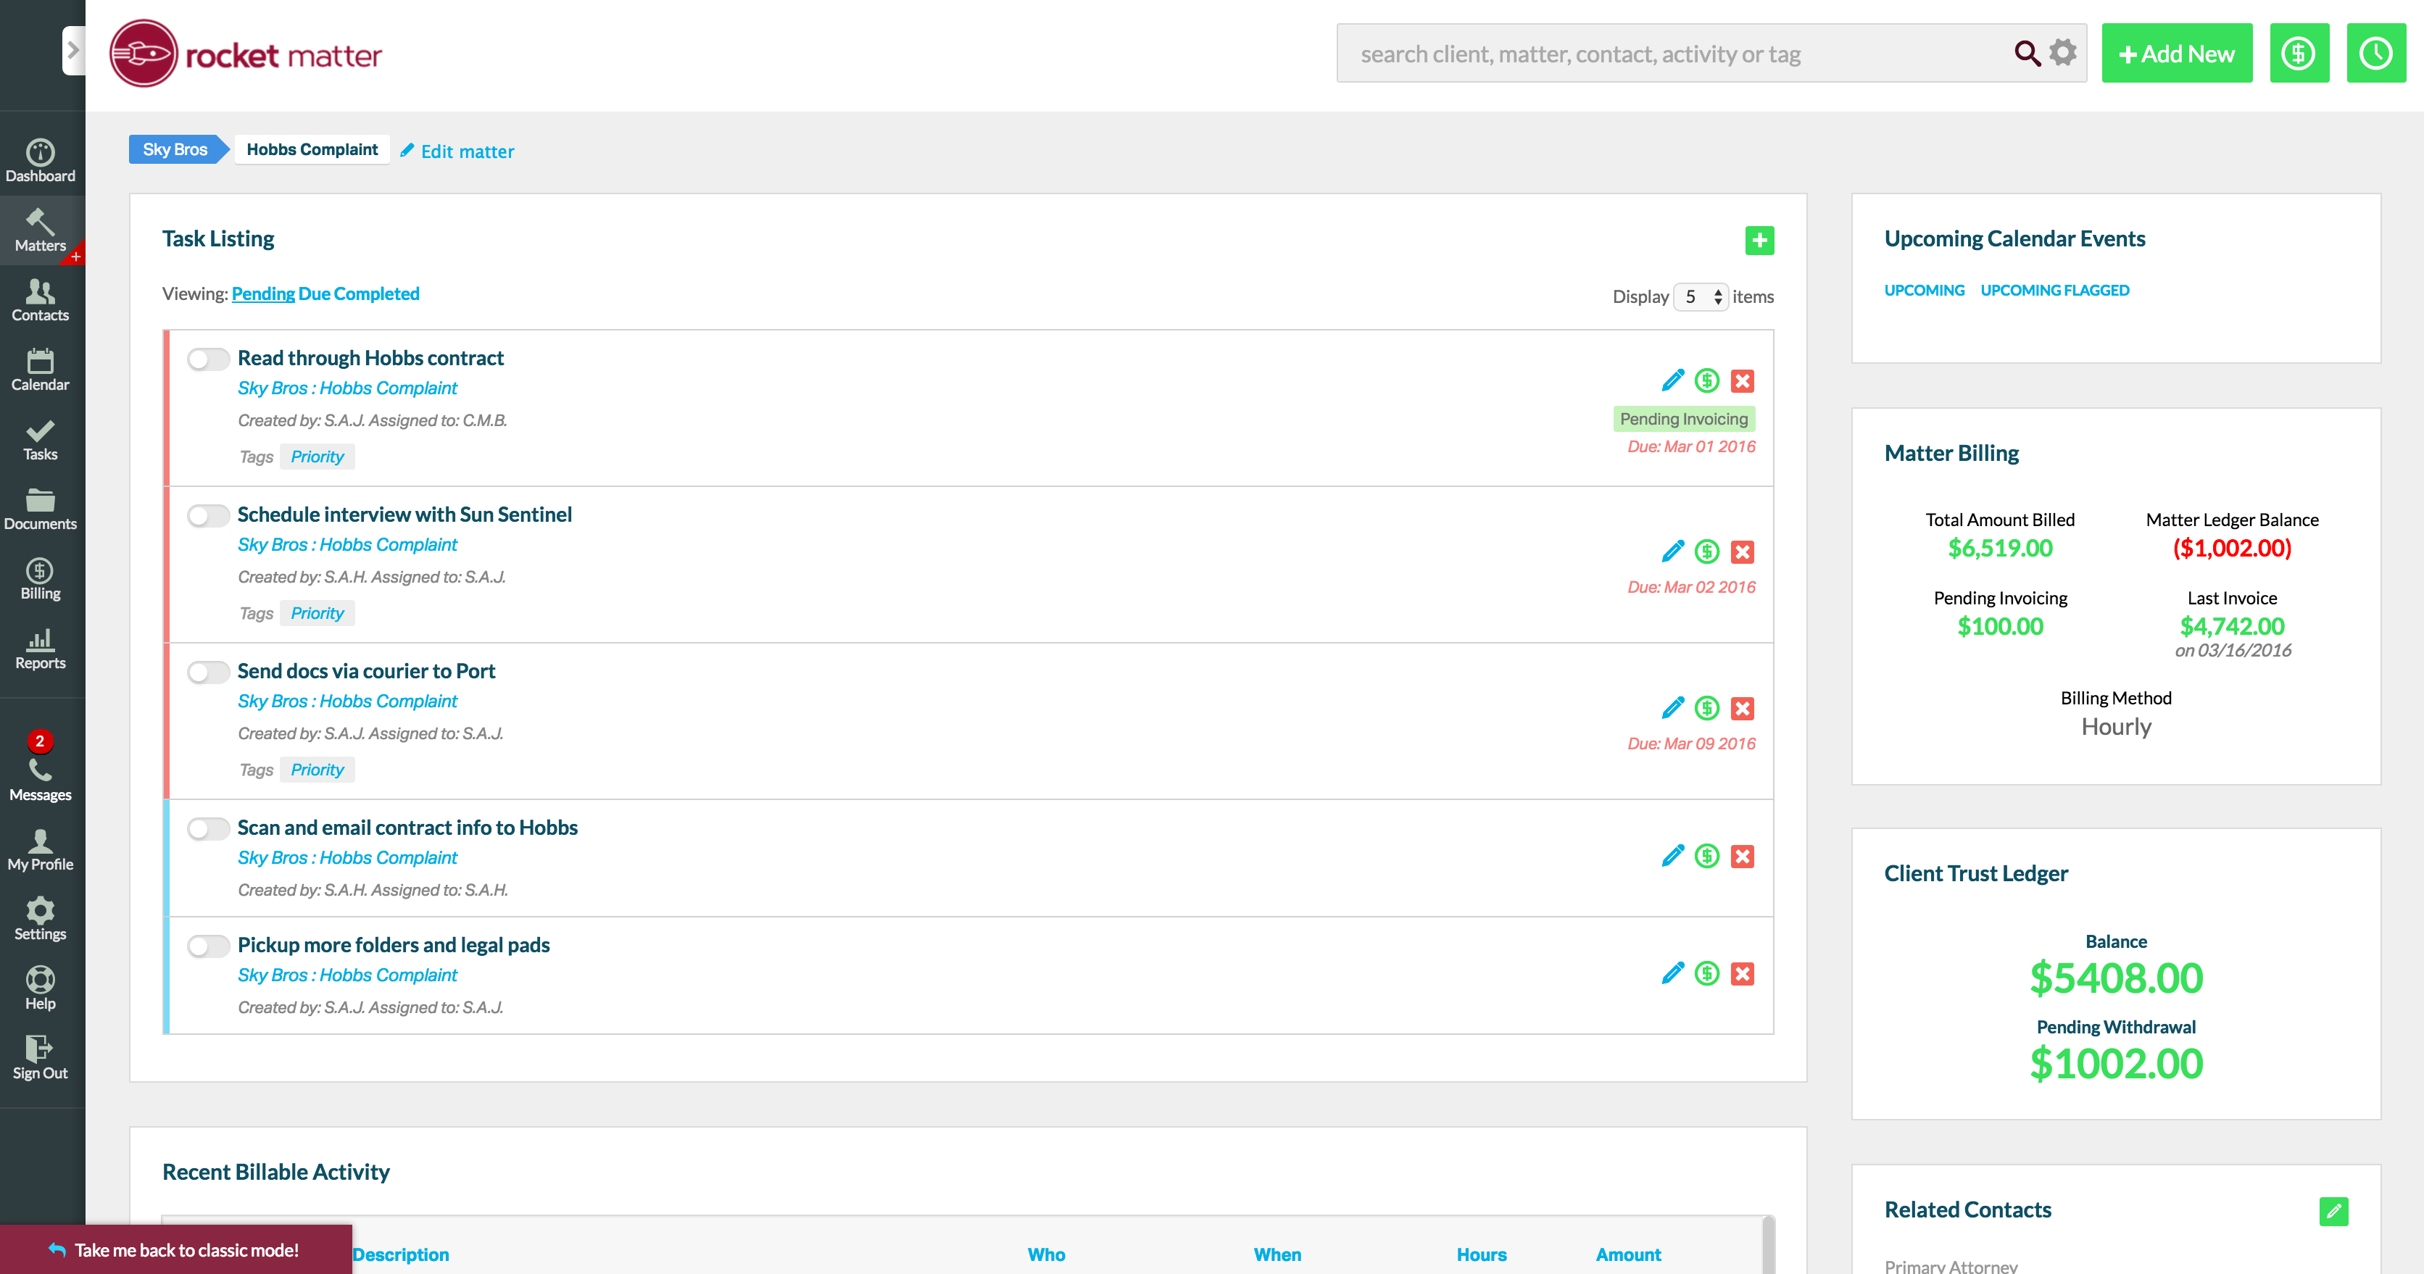Image resolution: width=2424 pixels, height=1274 pixels.
Task: Switch to the Upcoming Flagged tab
Action: click(x=2054, y=291)
